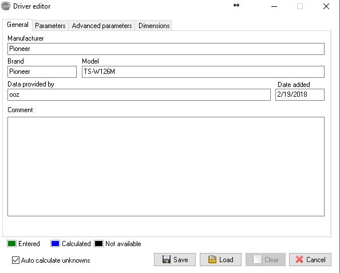
Task: Click the Data provided by field
Action: click(x=139, y=94)
